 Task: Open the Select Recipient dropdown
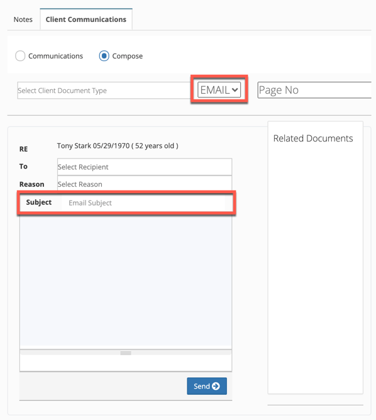click(145, 167)
